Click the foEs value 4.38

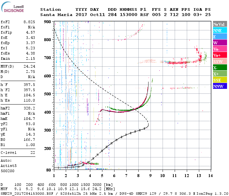[30, 53]
